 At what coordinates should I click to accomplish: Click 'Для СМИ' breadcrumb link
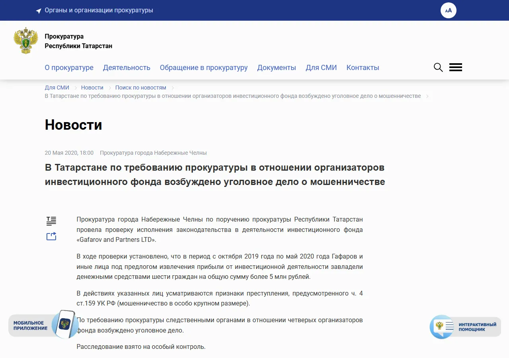[57, 88]
